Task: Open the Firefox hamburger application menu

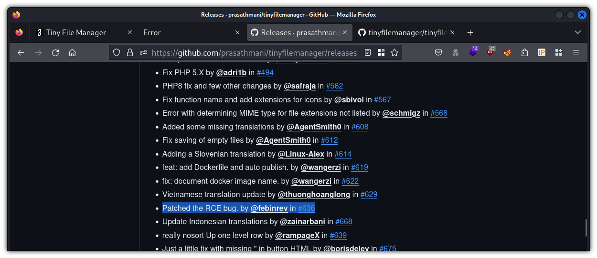Action: point(576,52)
